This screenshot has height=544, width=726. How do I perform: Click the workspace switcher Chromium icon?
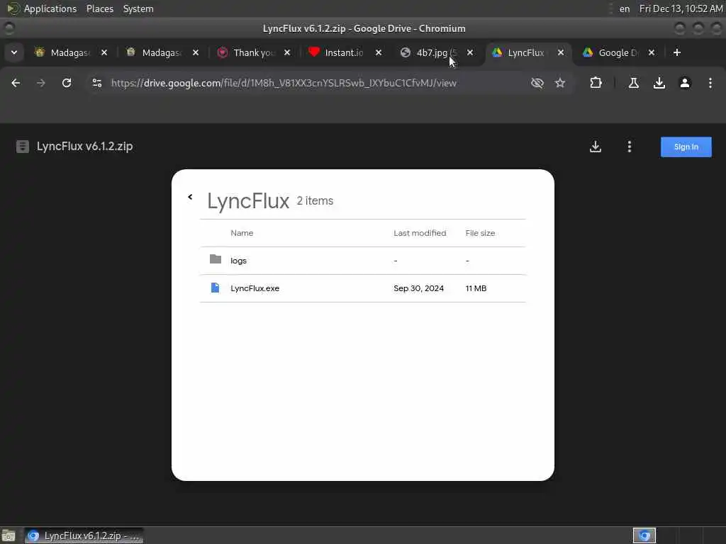tap(644, 535)
